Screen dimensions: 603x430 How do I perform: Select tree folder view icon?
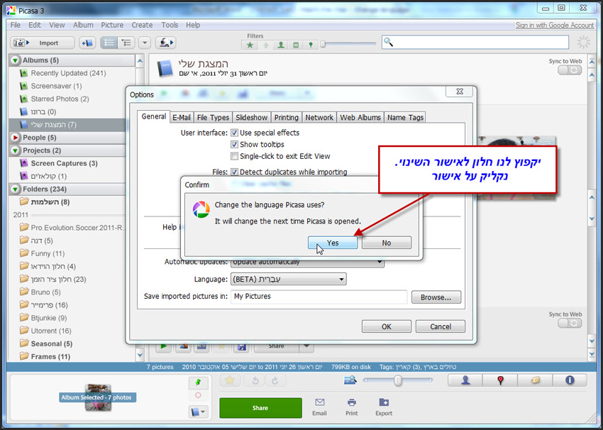tap(126, 43)
